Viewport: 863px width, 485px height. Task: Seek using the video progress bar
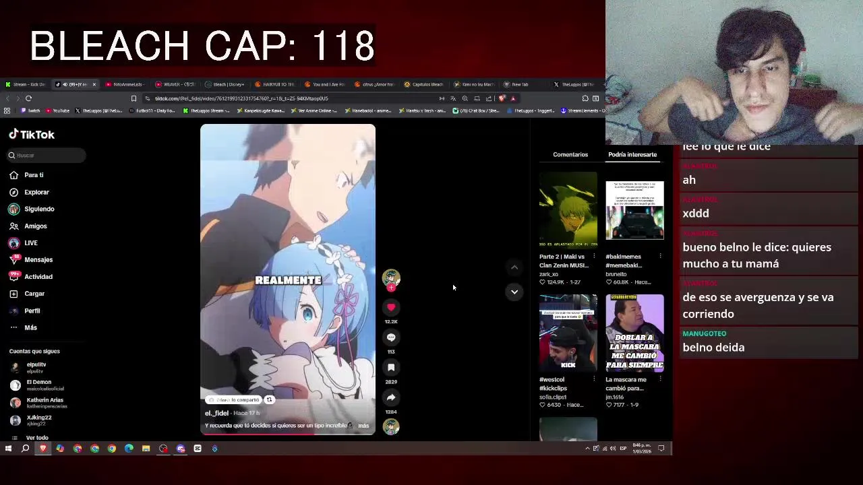click(x=288, y=434)
